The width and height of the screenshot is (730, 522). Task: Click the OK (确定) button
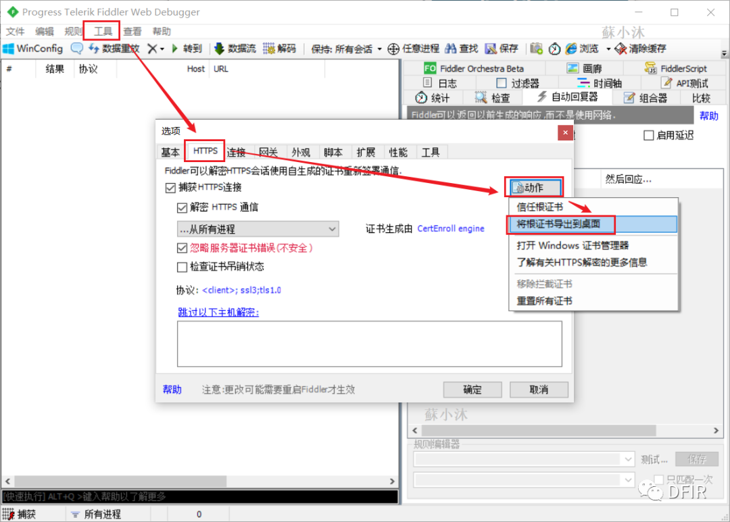pos(472,390)
